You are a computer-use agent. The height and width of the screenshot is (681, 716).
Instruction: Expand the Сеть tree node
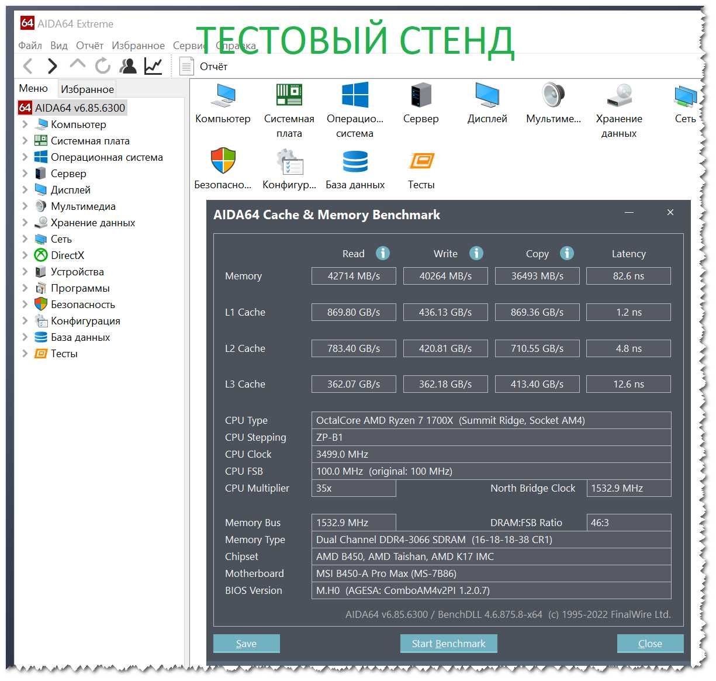[x=25, y=238]
